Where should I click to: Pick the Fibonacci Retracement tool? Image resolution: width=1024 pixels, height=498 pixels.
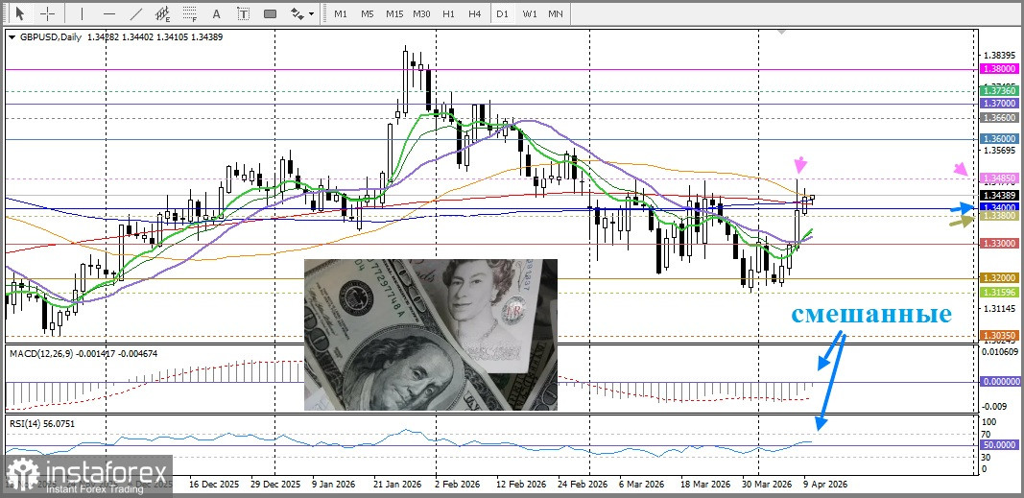pyautogui.click(x=190, y=13)
